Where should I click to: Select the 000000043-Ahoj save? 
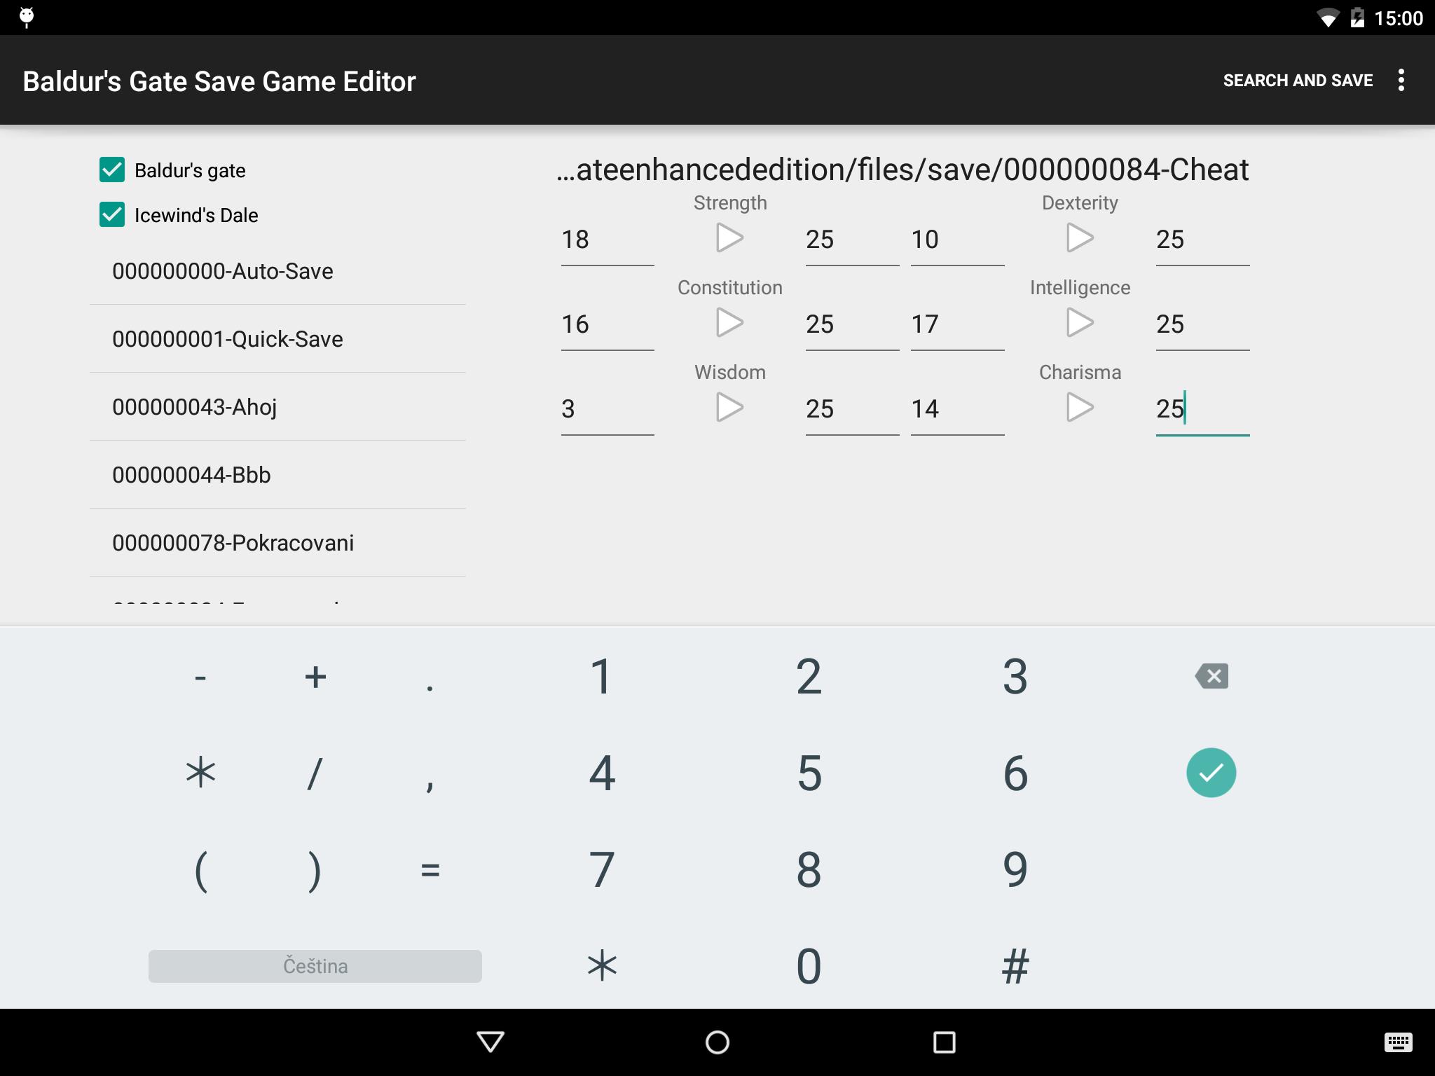click(277, 407)
